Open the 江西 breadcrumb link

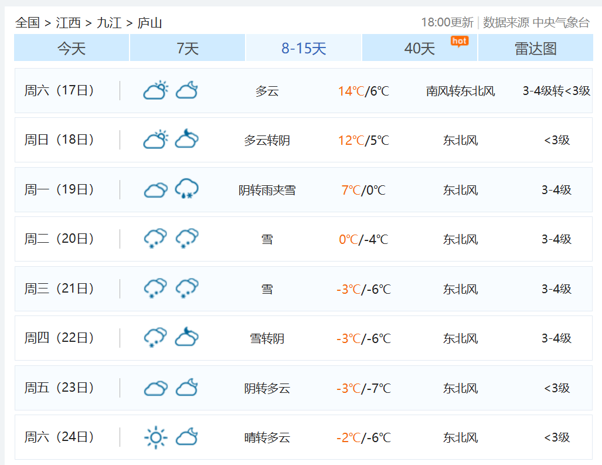[68, 23]
